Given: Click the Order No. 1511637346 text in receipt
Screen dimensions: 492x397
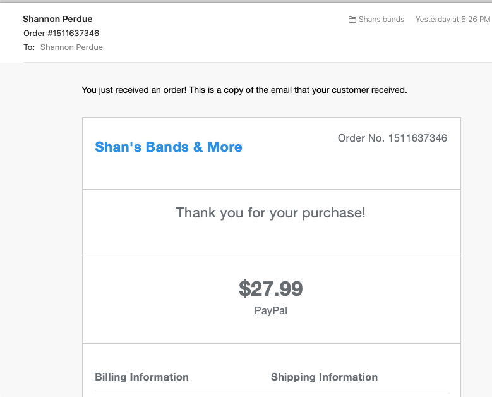Looking at the screenshot, I should tap(392, 138).
